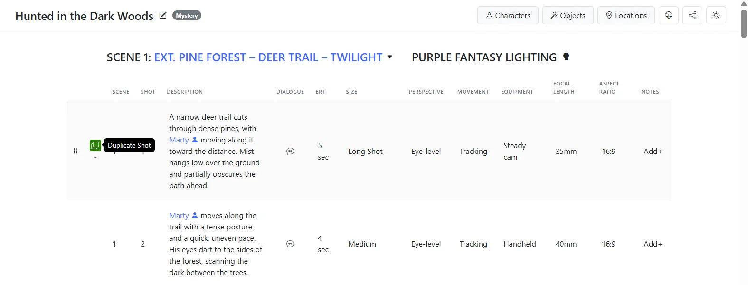Viewport: 748px width, 285px height.
Task: Open the Characters panel
Action: pyautogui.click(x=508, y=15)
